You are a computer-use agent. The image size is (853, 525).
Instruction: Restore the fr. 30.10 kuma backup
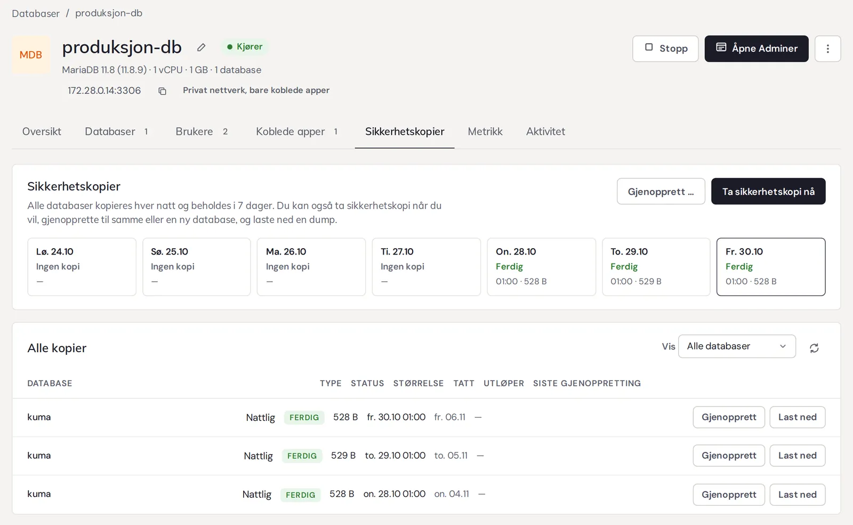[729, 417]
